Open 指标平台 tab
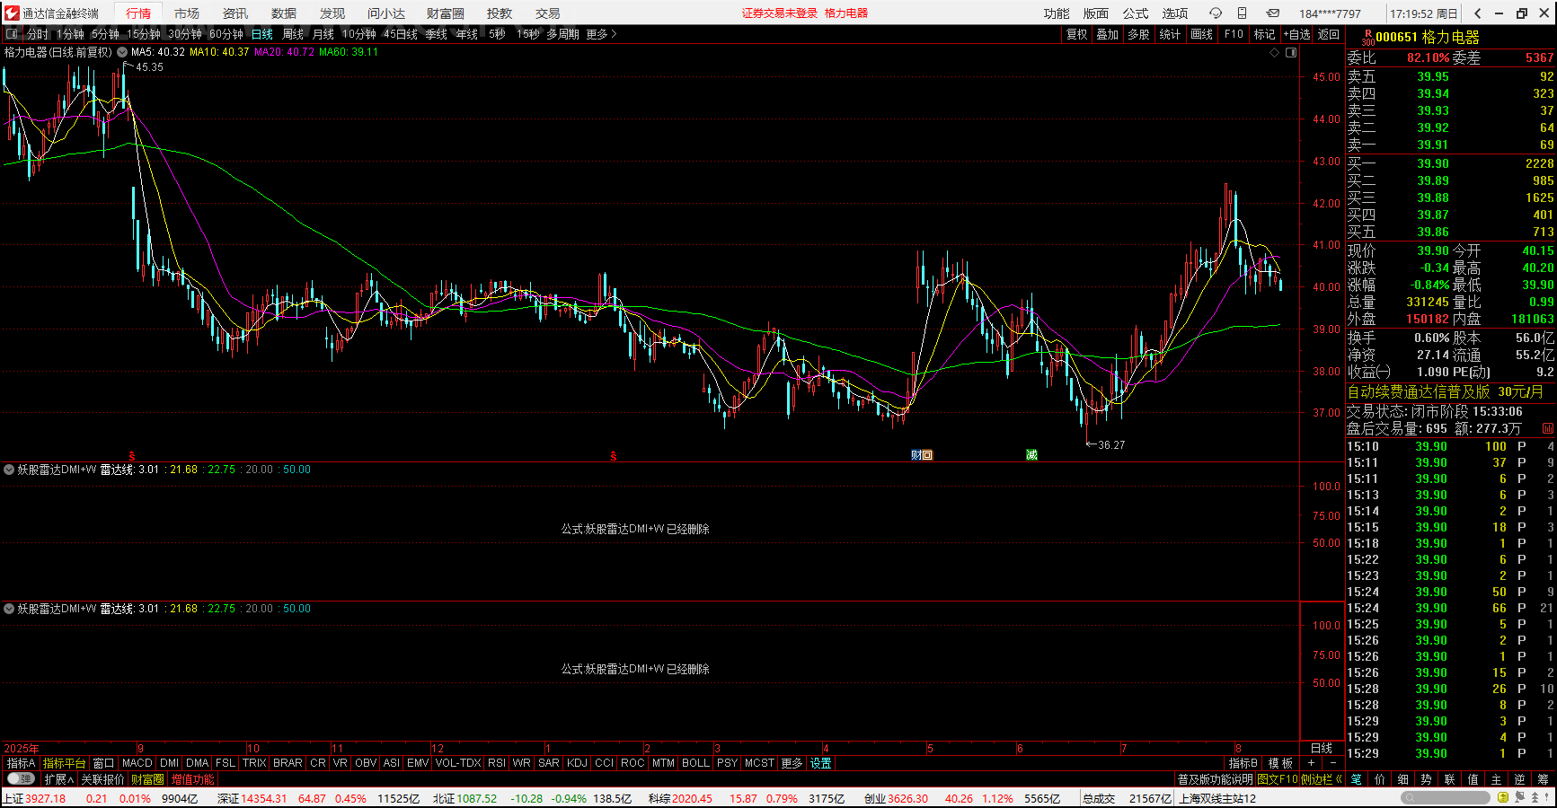The width and height of the screenshot is (1557, 808). (64, 763)
